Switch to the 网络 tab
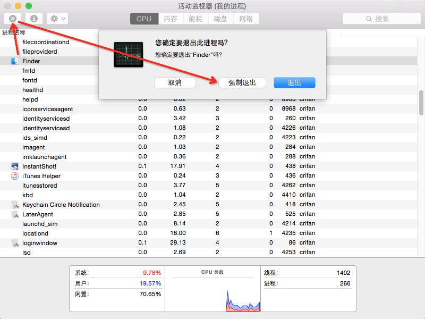This screenshot has height=319, width=425. point(246,19)
